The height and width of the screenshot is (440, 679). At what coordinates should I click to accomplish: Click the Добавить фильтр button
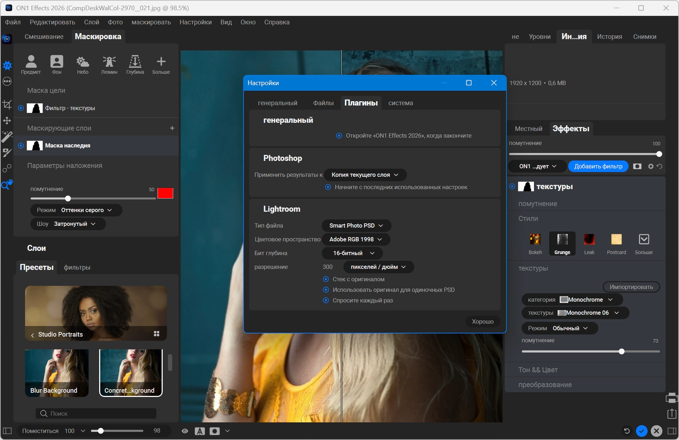tap(598, 167)
